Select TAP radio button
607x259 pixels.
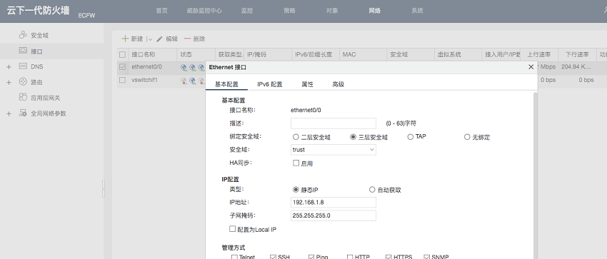pyautogui.click(x=411, y=137)
